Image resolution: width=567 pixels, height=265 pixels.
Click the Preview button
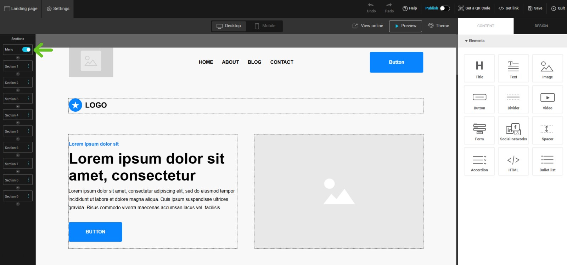[405, 26]
